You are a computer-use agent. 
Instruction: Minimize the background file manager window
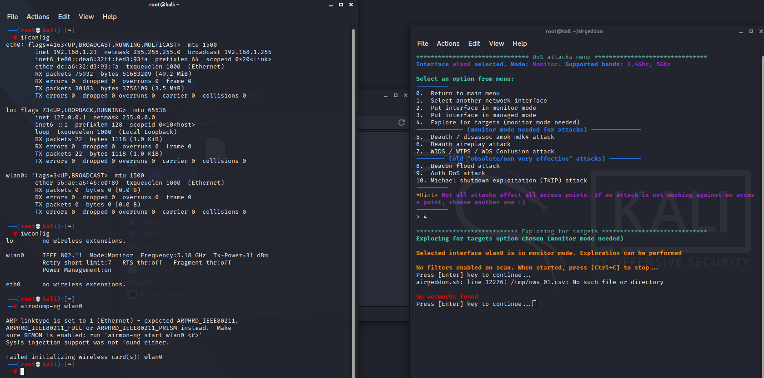(386, 96)
